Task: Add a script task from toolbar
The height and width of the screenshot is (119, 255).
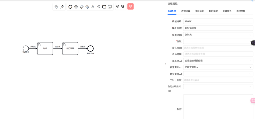Action: tap(98, 7)
